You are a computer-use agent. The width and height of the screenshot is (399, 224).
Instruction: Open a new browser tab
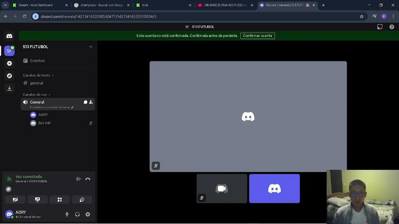click(x=323, y=5)
